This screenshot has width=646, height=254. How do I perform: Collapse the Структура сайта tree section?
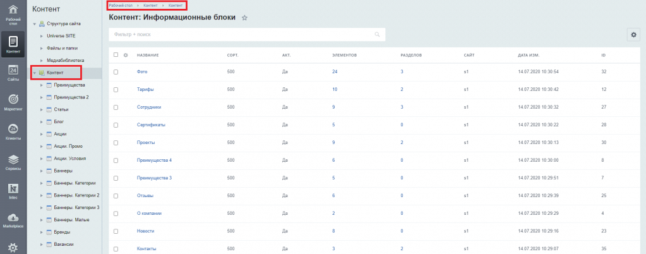pos(35,24)
